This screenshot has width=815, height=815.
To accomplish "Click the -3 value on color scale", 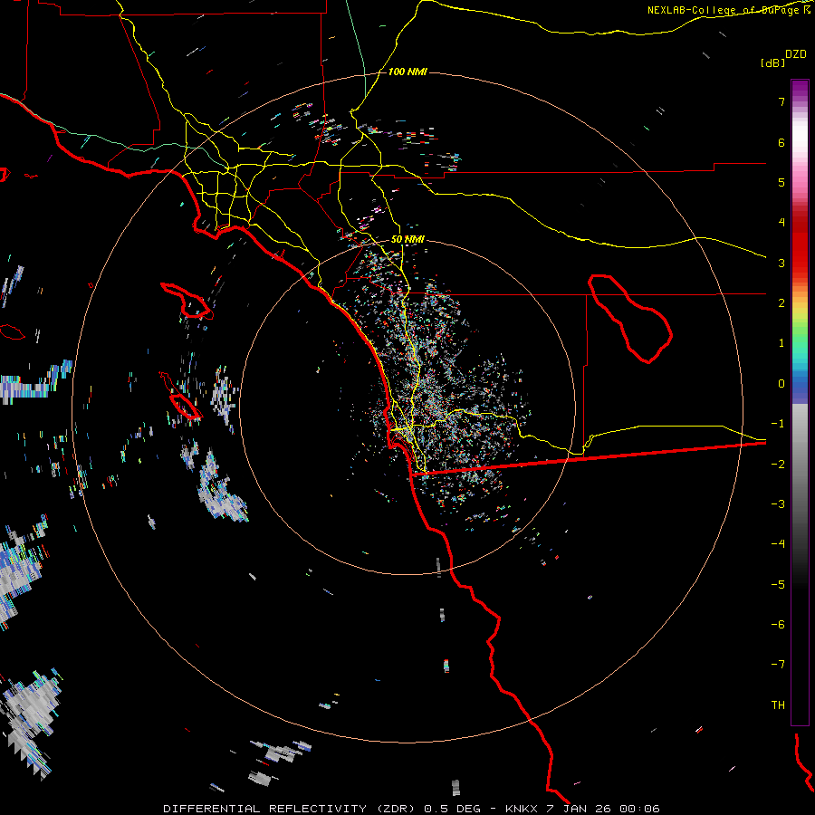I will click(778, 504).
